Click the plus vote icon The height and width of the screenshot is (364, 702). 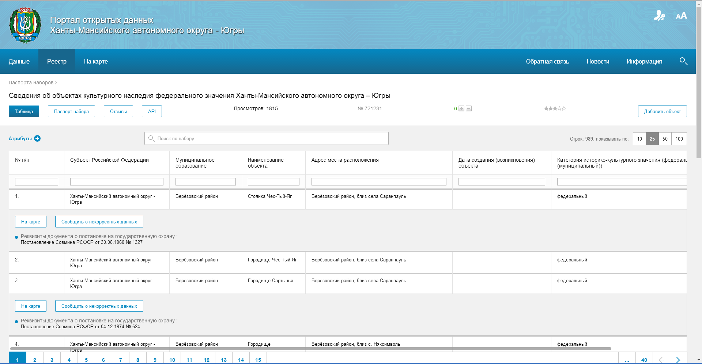click(x=461, y=109)
